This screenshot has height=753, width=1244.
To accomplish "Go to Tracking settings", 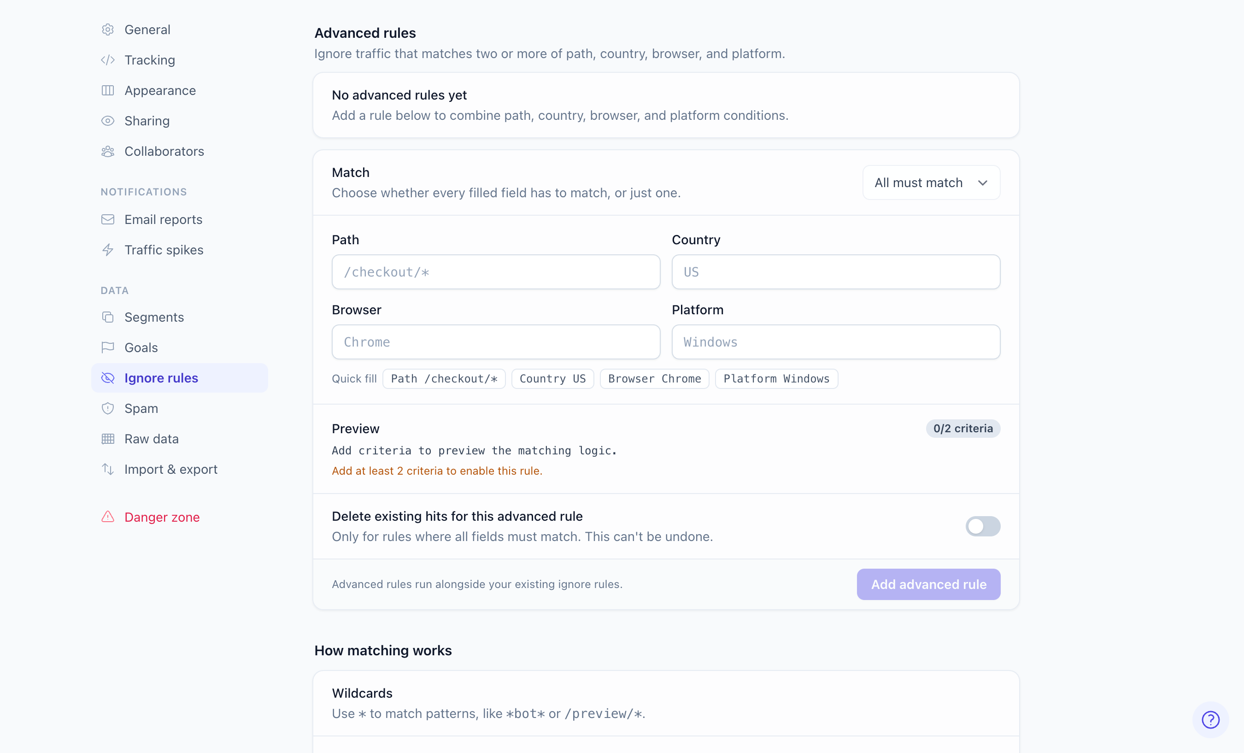I will click(179, 60).
